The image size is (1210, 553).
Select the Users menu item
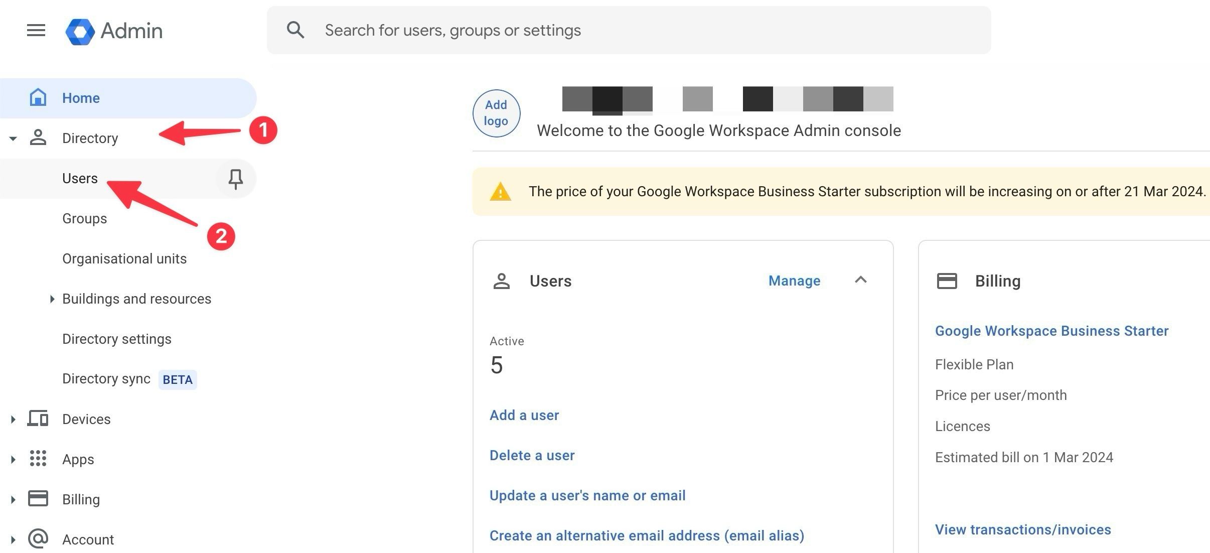79,178
